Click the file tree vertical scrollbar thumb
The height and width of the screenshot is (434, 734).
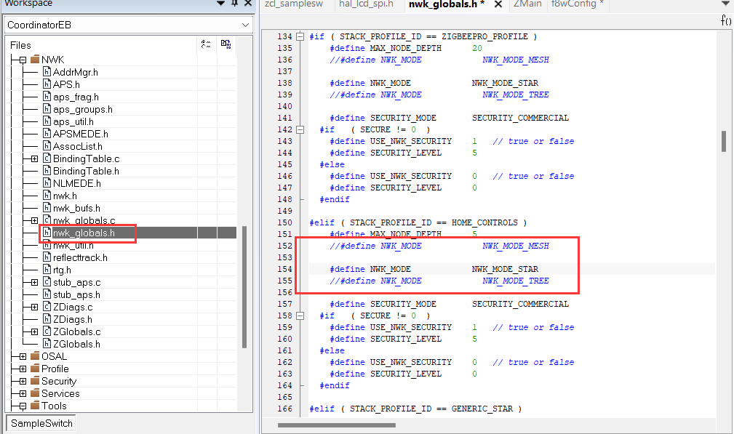pyautogui.click(x=244, y=287)
